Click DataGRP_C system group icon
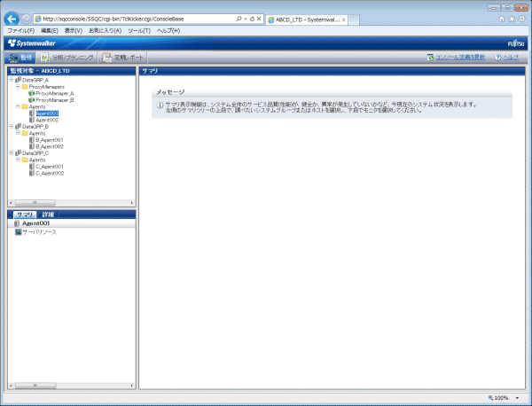The image size is (532, 406). click(19, 153)
